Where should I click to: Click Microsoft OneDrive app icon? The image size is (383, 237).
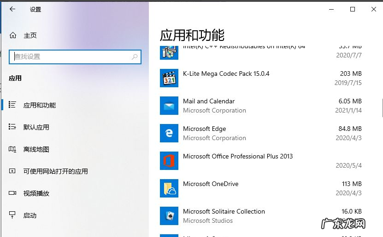coord(169,188)
